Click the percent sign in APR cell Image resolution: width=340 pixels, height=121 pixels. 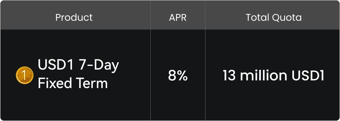(x=182, y=76)
